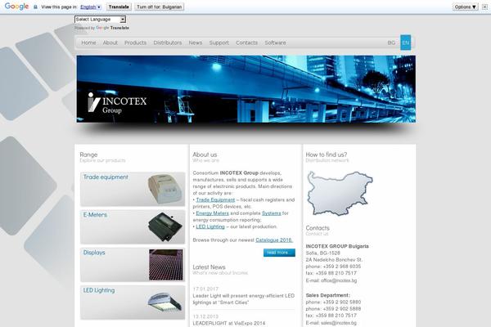Click the Google logo in translate bar

(x=16, y=7)
